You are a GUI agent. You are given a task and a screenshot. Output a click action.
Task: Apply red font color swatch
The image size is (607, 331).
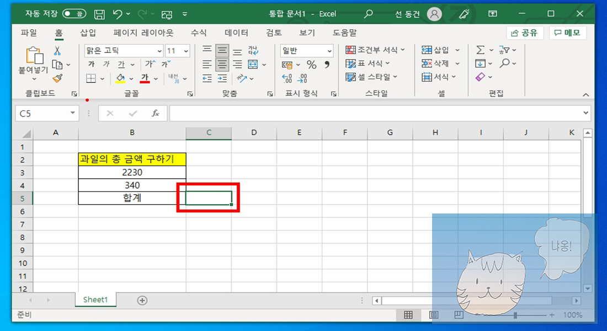coord(145,78)
